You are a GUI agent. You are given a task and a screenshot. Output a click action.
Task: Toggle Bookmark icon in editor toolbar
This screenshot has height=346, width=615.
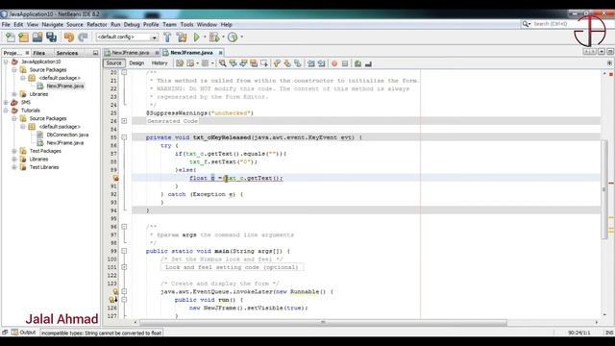coord(298,63)
